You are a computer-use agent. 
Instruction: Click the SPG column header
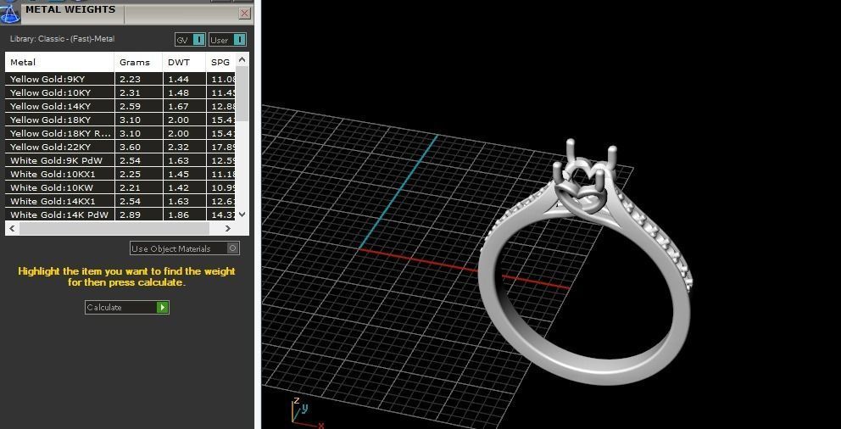pos(220,62)
